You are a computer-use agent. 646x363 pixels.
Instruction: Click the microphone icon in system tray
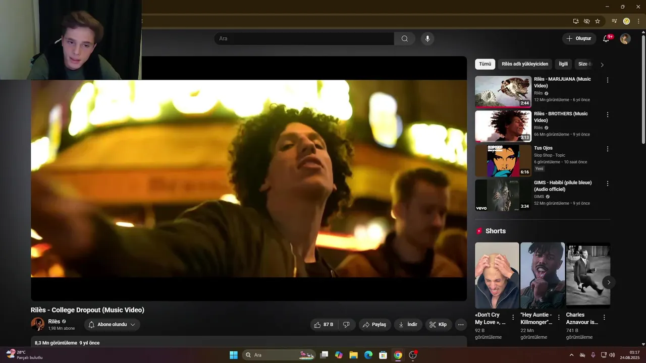(593, 355)
